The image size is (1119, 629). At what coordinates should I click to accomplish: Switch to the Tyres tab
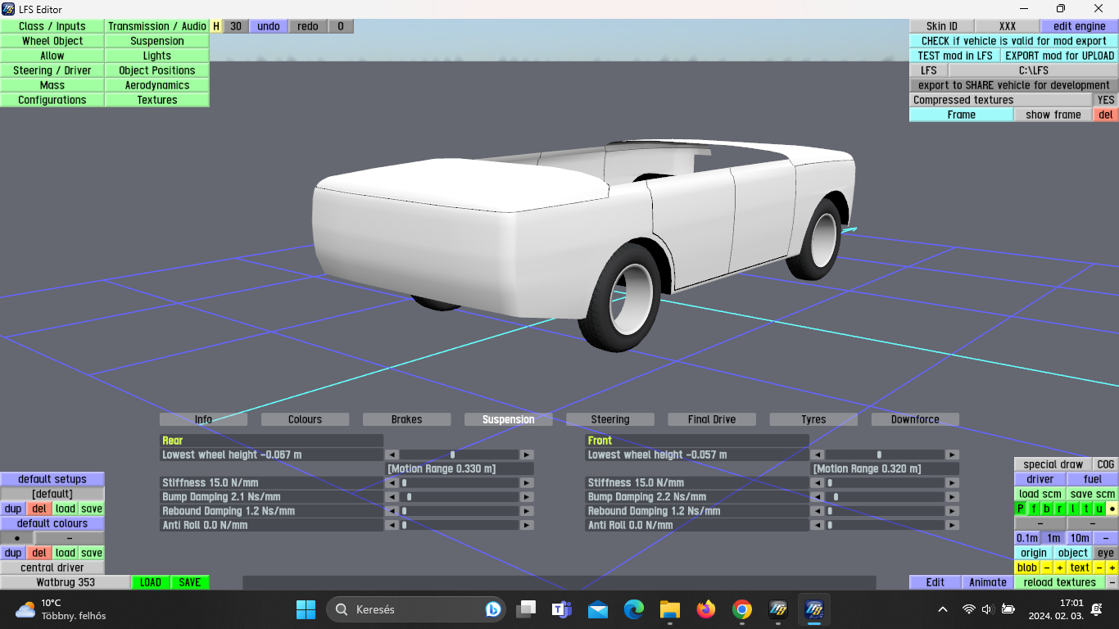[x=813, y=419]
